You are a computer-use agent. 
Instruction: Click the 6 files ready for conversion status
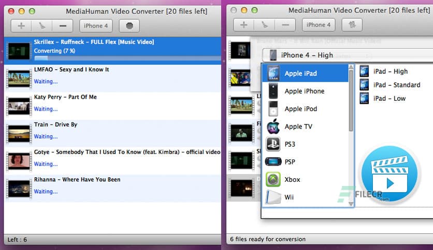click(268, 239)
